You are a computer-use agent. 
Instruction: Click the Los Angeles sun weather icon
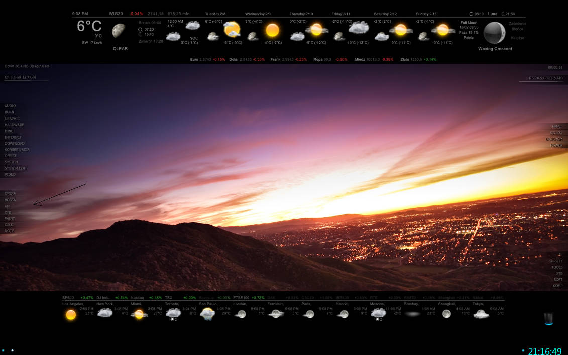pyautogui.click(x=70, y=314)
